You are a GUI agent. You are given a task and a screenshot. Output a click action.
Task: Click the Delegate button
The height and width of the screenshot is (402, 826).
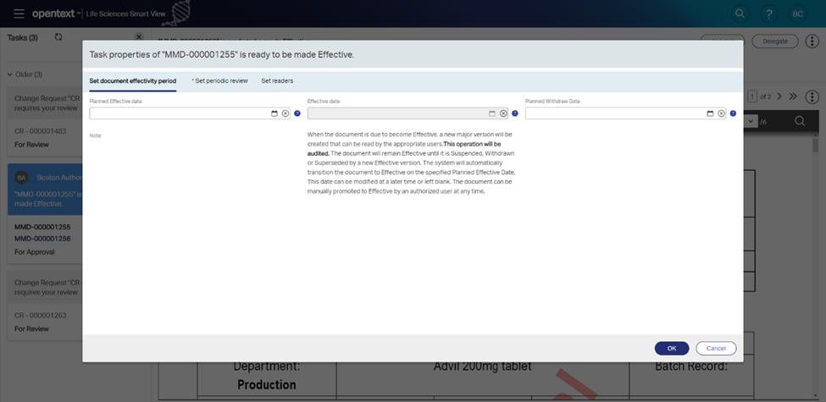tap(775, 41)
